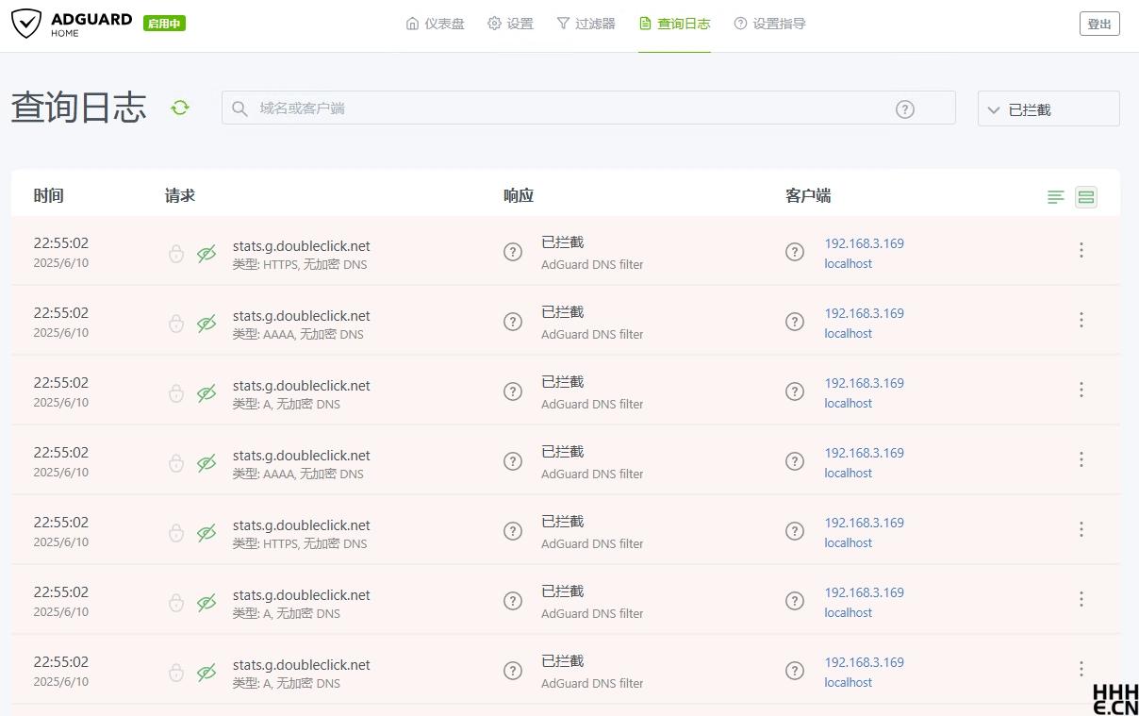Open the 设置 settings menu
This screenshot has height=716, width=1139.
510,24
